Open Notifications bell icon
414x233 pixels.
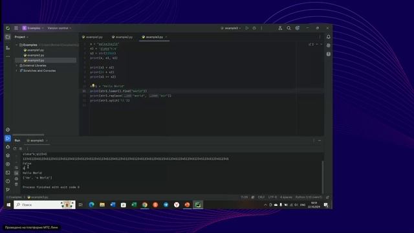329,37
